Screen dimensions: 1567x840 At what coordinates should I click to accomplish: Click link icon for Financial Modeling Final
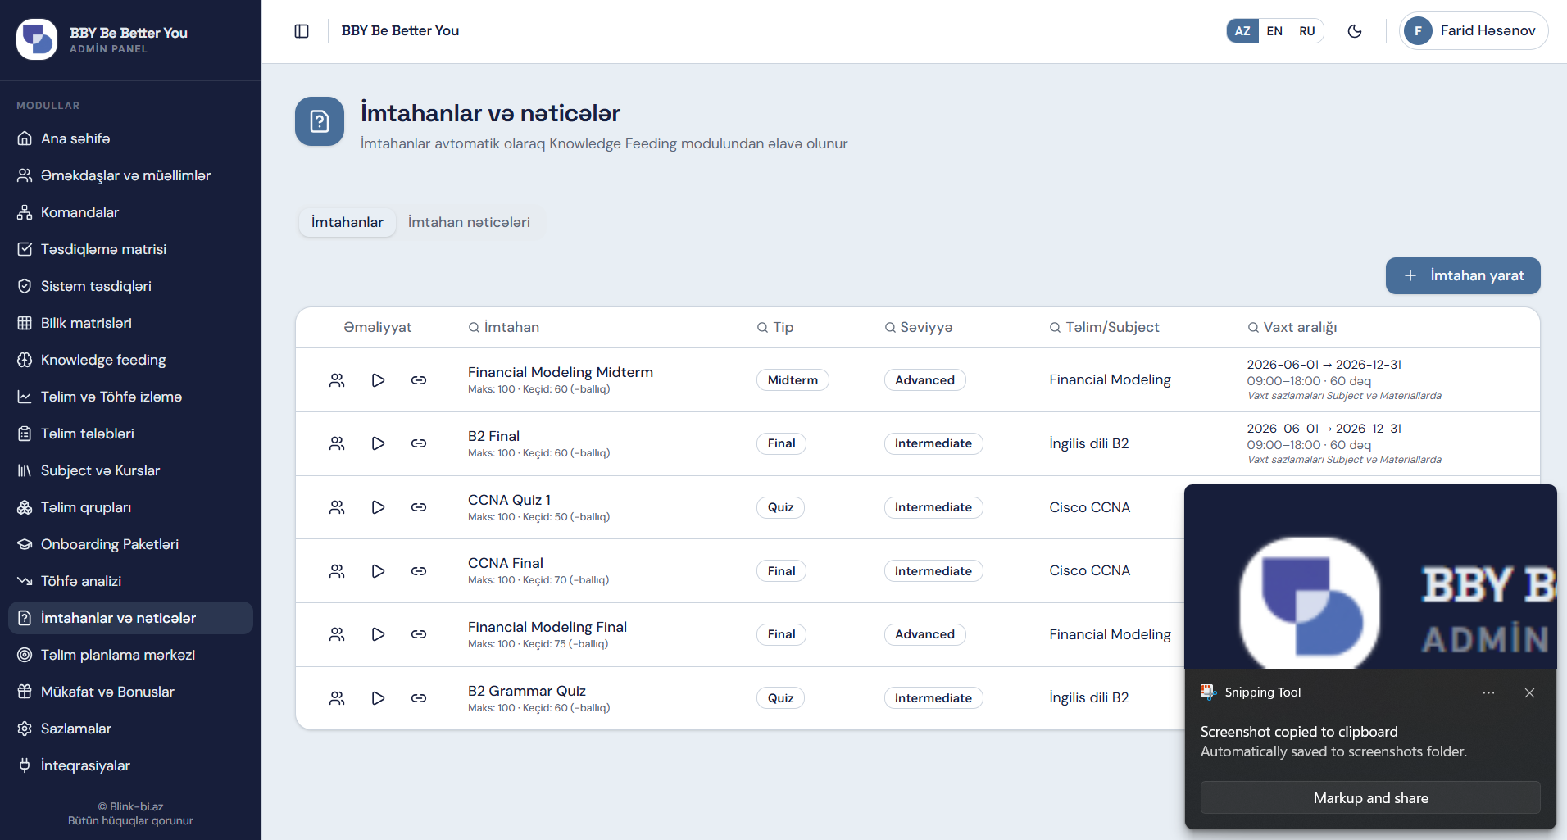tap(419, 634)
